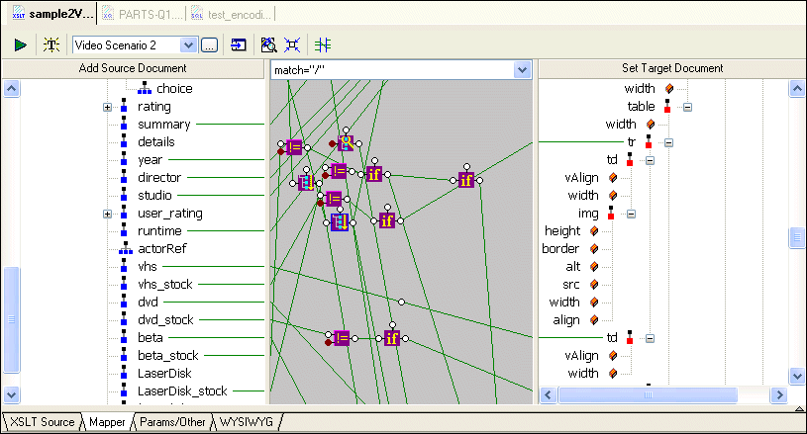807x434 pixels.
Task: Click the green Run scenario play icon
Action: [20, 44]
